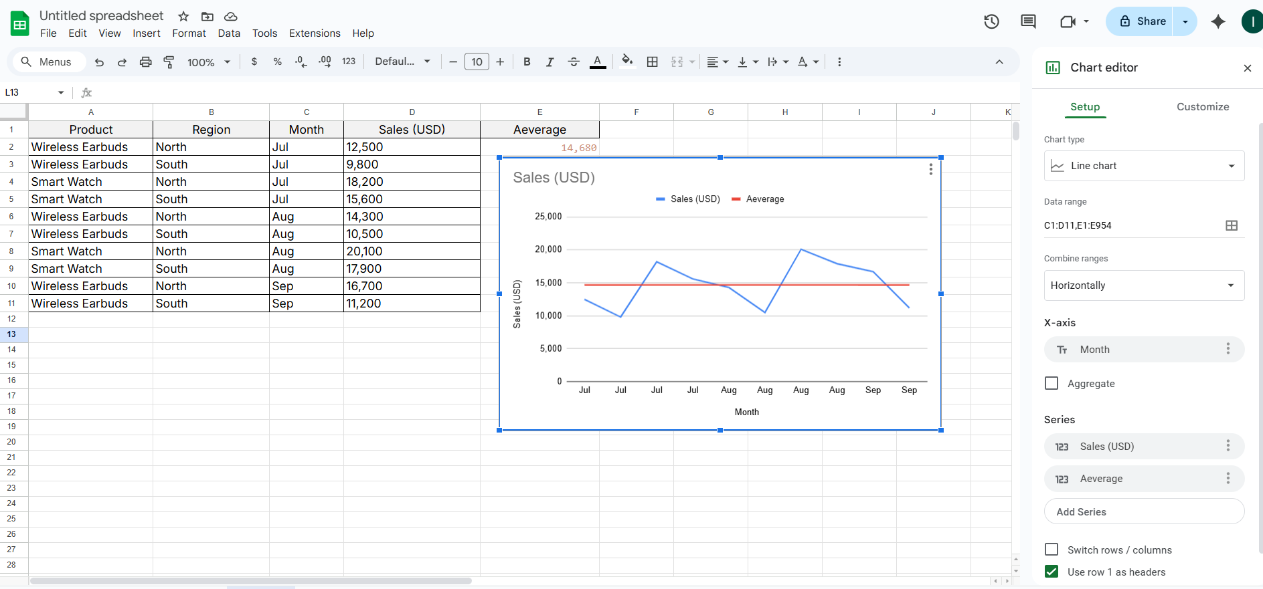
Task: Toggle bold formatting
Action: (x=527, y=62)
